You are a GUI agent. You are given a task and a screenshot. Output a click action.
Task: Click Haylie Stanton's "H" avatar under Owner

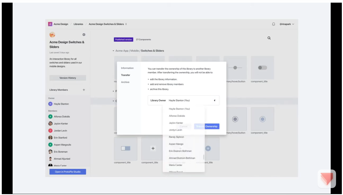(50, 104)
